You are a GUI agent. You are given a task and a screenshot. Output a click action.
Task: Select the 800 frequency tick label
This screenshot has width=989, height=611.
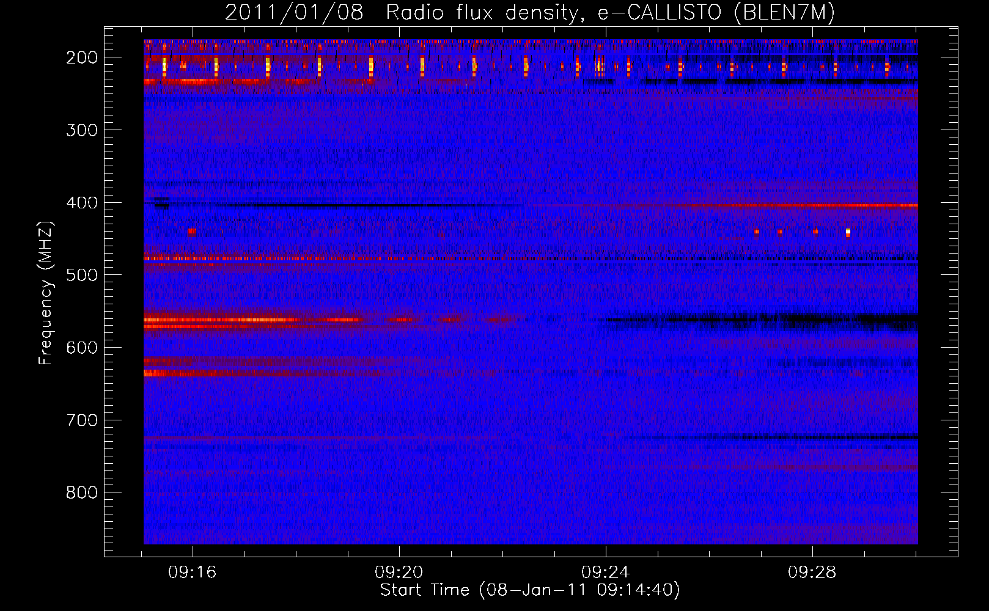coord(82,492)
